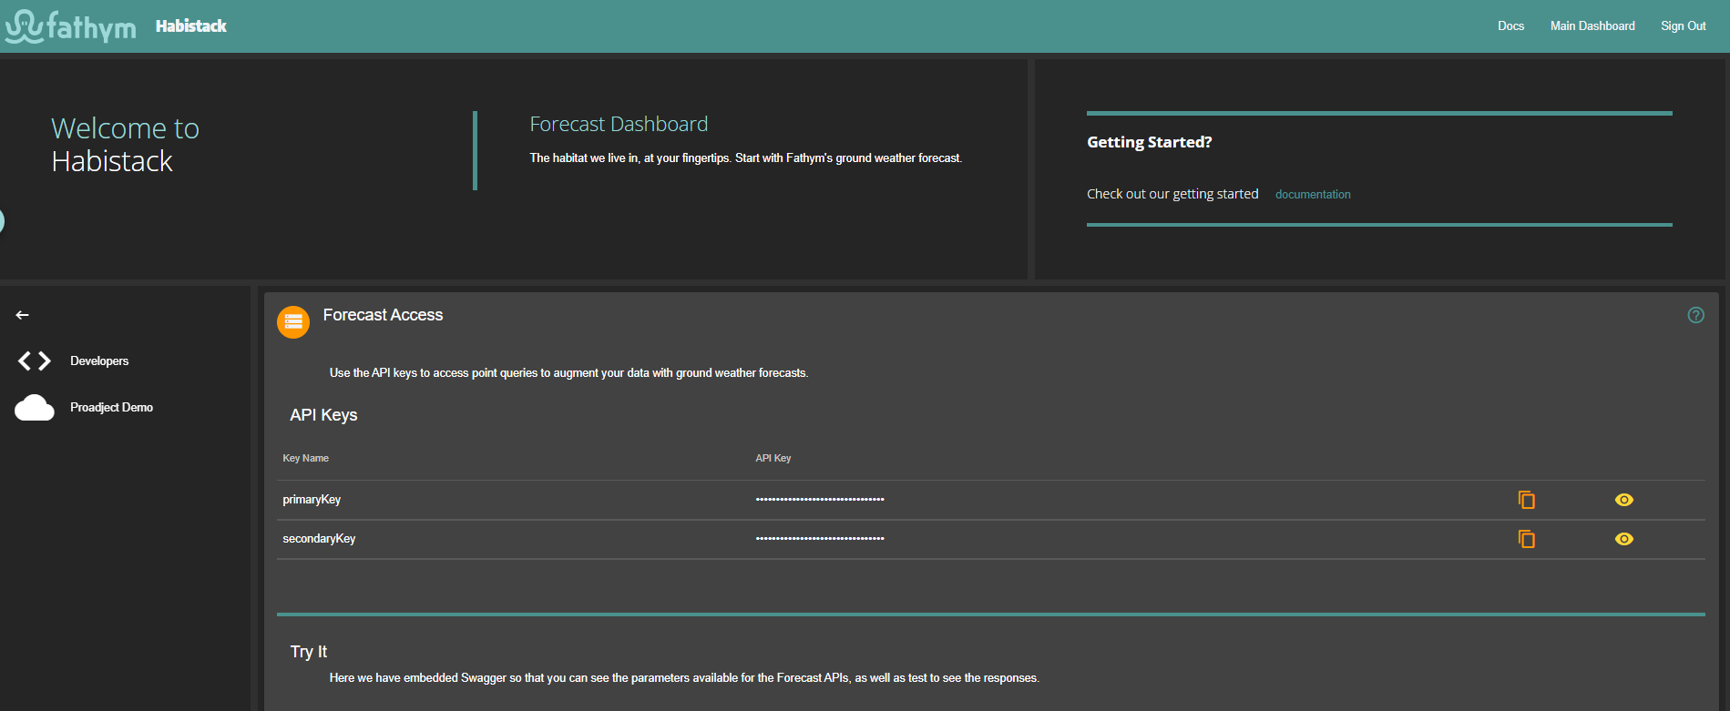This screenshot has width=1730, height=711.
Task: Click the teal circle at left edge
Action: pyautogui.click(x=2, y=220)
